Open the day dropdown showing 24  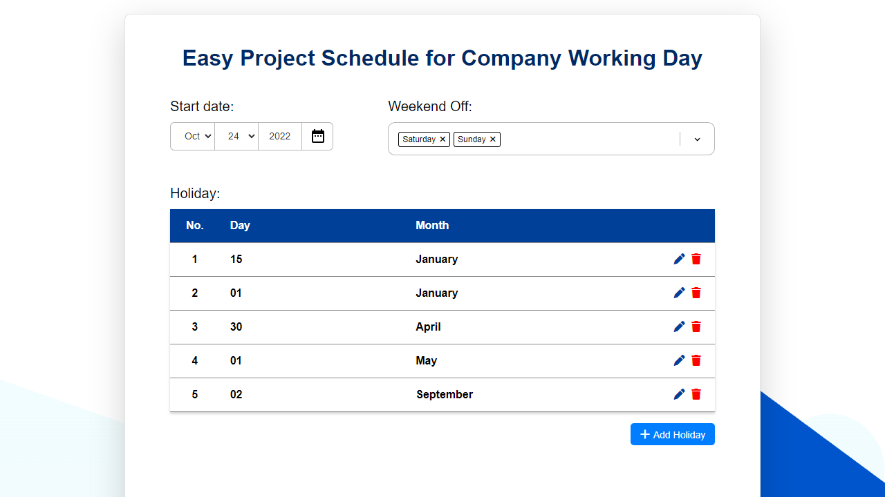(236, 136)
